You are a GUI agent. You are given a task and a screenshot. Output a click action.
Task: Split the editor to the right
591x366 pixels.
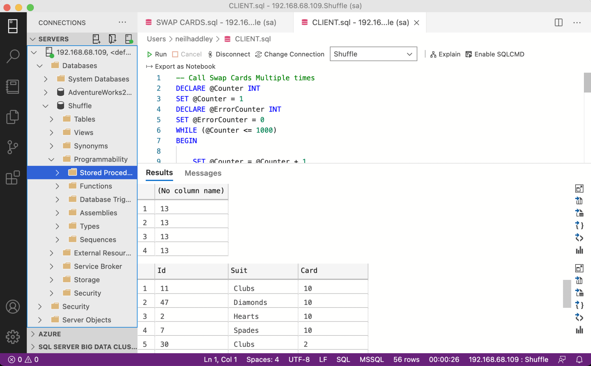tap(558, 22)
